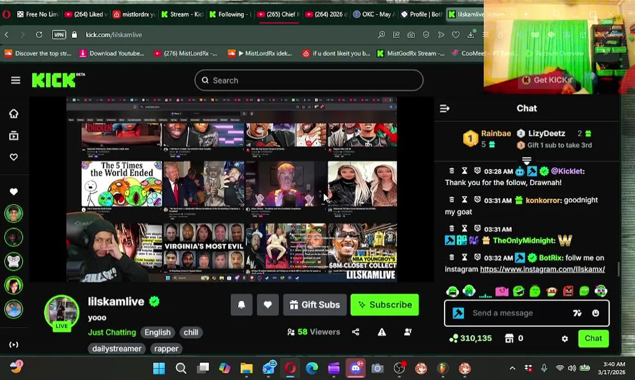Subscribe to lilskamlive channel
Image resolution: width=635 pixels, height=380 pixels.
coord(384,305)
